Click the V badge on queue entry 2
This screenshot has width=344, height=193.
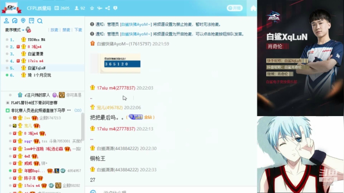click(18, 47)
